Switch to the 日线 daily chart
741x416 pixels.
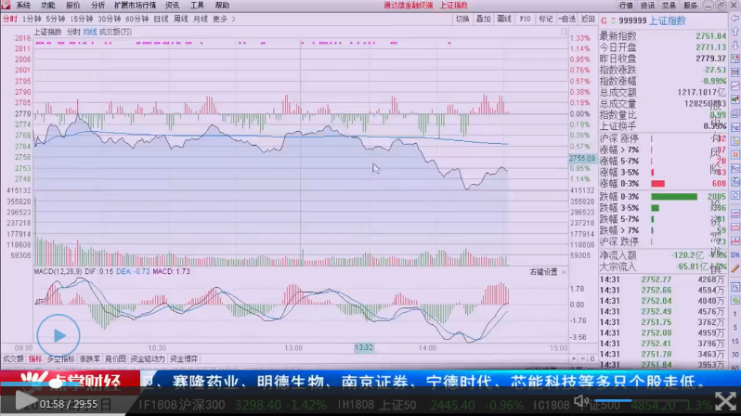(x=162, y=19)
